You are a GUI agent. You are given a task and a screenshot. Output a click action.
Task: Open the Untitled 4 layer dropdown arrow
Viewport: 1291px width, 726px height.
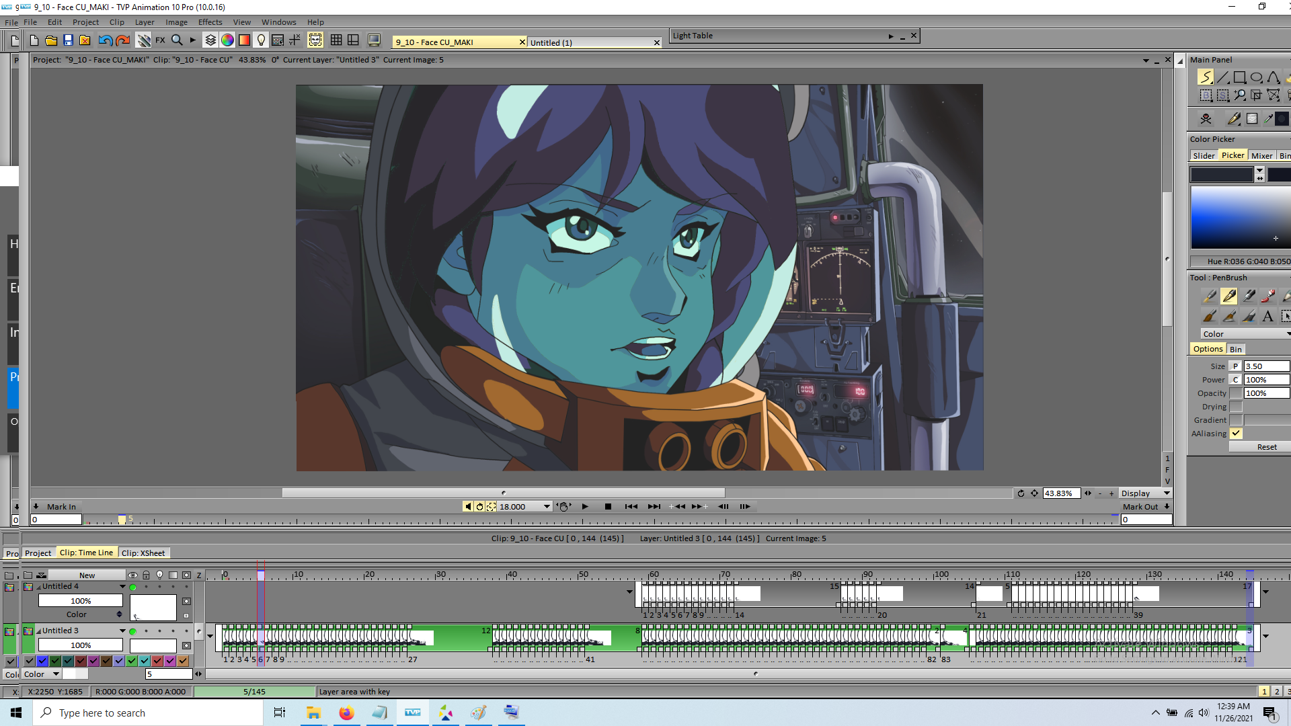click(122, 587)
